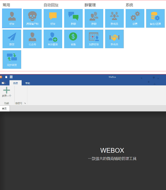This screenshot has width=166, height=190.
Task: Open 备份/还原 database backup tile
Action: point(155,18)
